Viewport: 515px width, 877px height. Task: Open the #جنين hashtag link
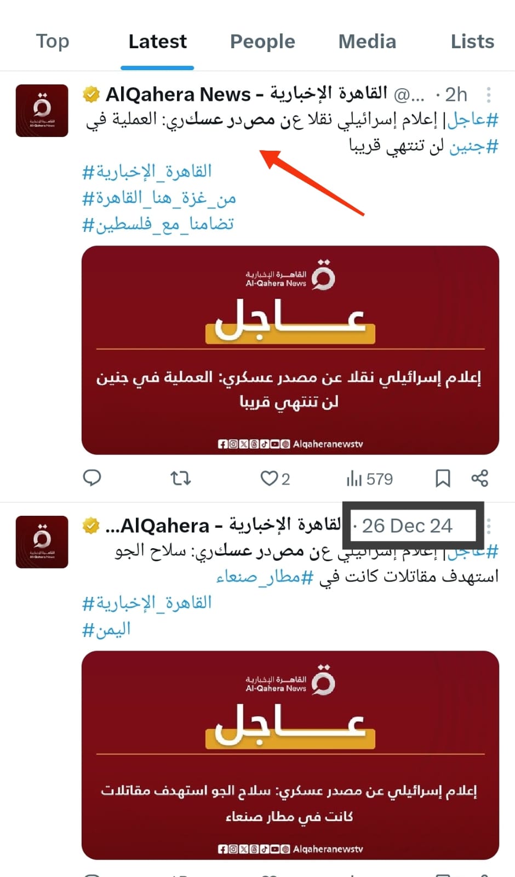[474, 146]
